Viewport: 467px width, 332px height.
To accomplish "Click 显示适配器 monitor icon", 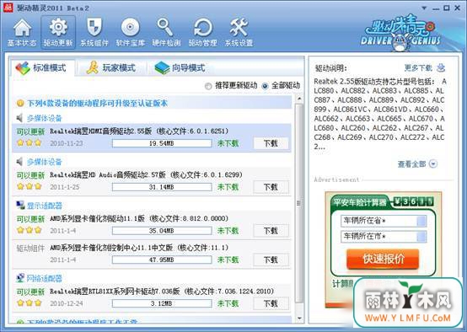I will tap(20, 206).
